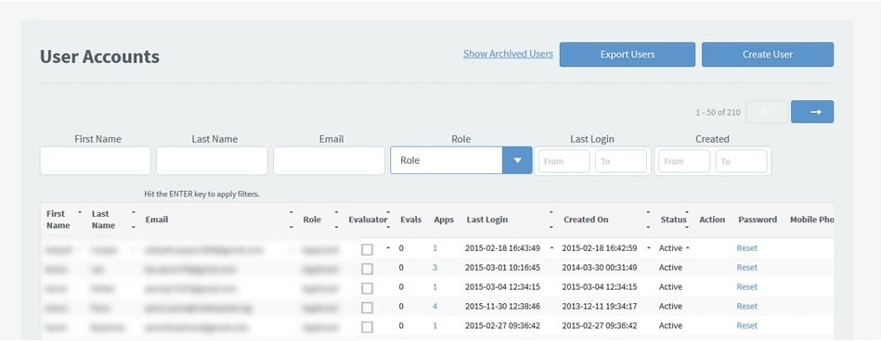Reset password for 2015-03-01 10:16:45 login row
This screenshot has width=881, height=341.
coord(746,268)
